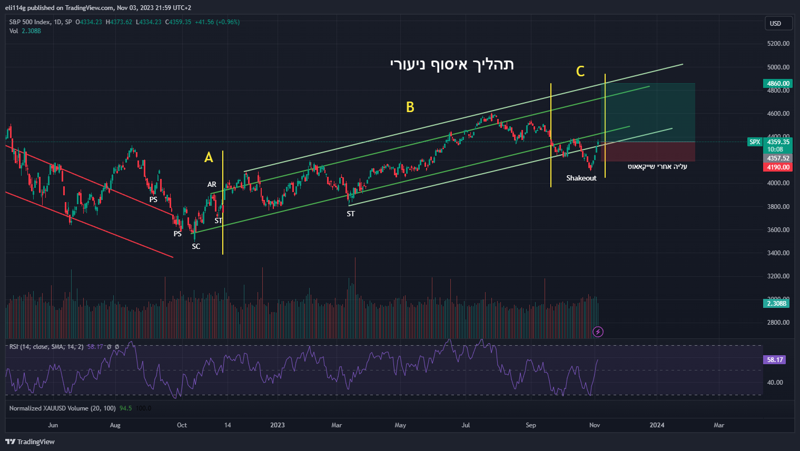The image size is (800, 451).
Task: Click the green SPX price label tag
Action: [x=755, y=142]
